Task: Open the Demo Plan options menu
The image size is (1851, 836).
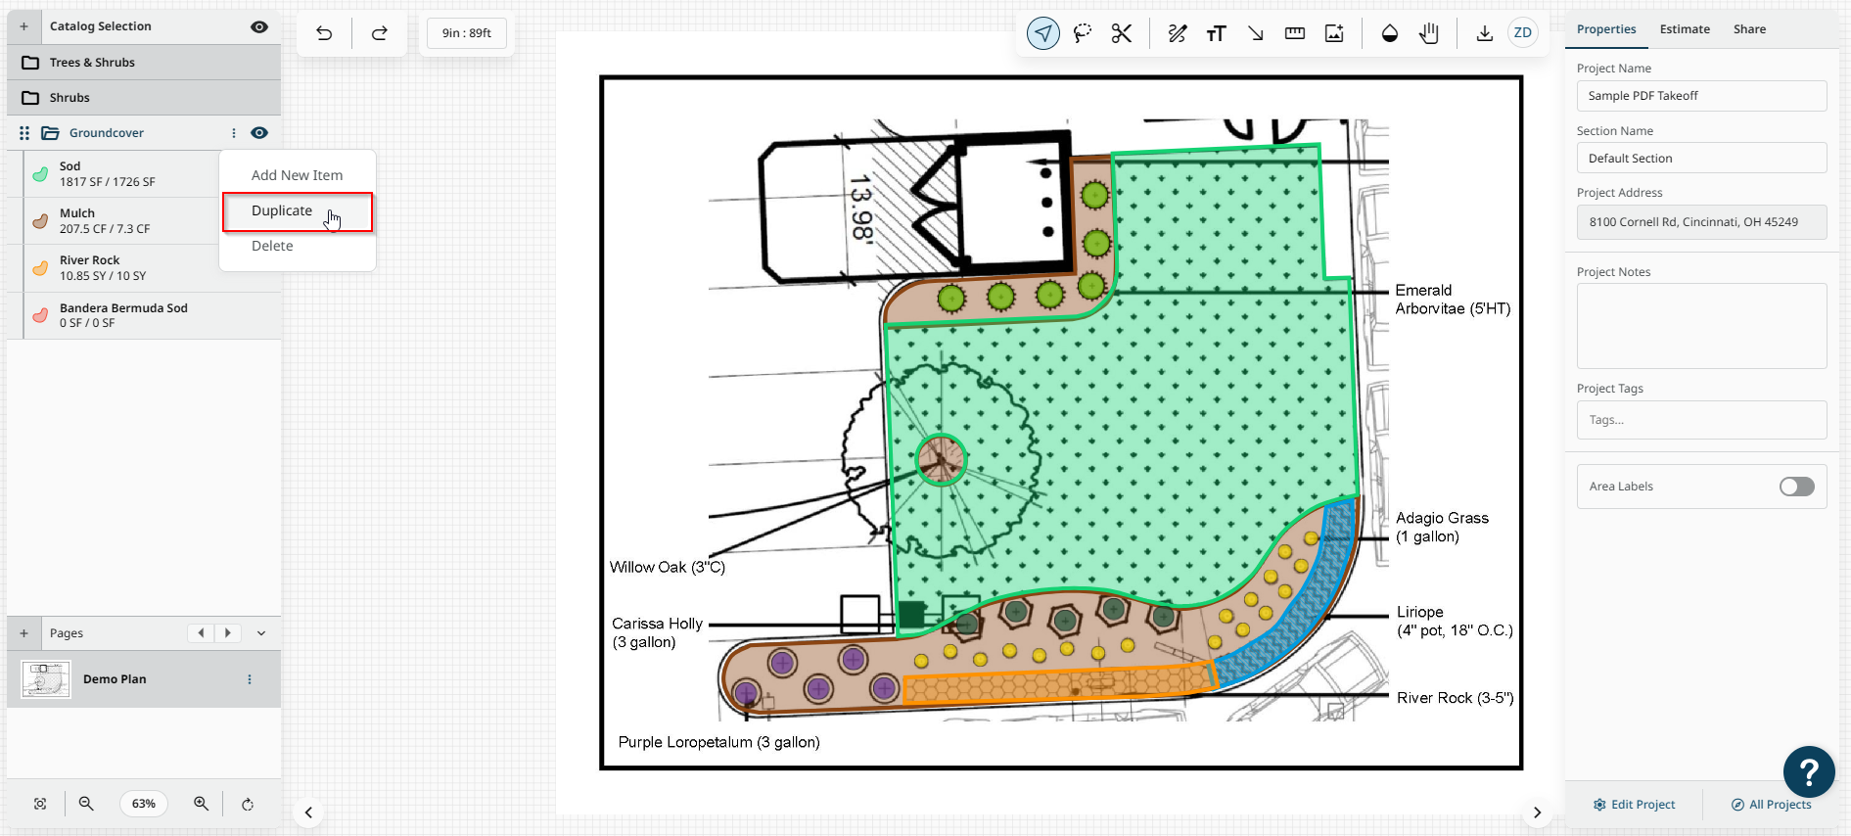Action: [250, 679]
